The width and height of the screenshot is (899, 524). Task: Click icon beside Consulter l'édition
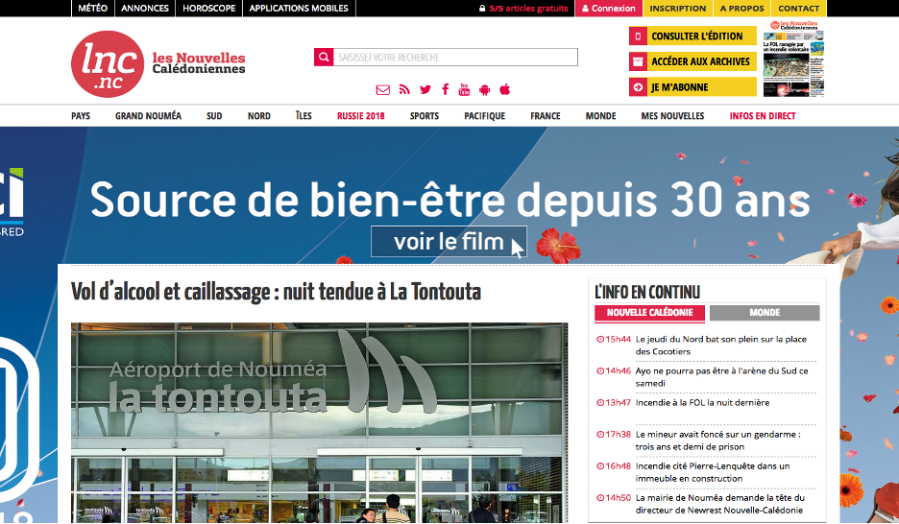pyautogui.click(x=638, y=36)
